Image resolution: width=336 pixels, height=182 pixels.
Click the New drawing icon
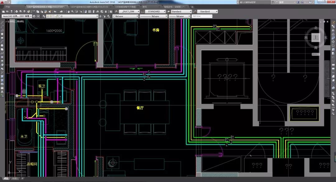tap(3, 11)
